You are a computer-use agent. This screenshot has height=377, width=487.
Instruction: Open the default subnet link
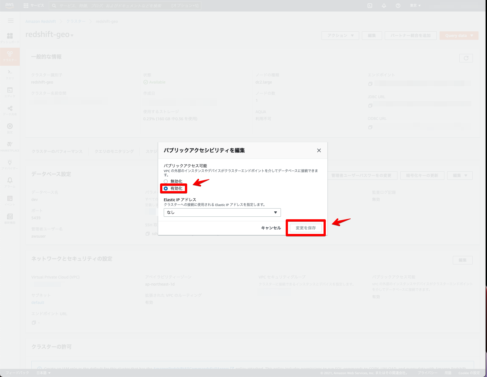38,302
